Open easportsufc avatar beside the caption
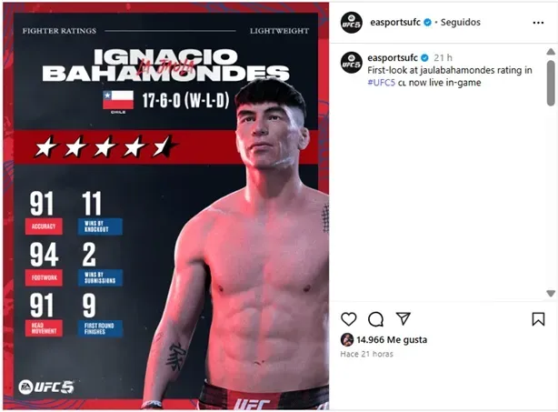The width and height of the screenshot is (558, 412). tap(351, 63)
